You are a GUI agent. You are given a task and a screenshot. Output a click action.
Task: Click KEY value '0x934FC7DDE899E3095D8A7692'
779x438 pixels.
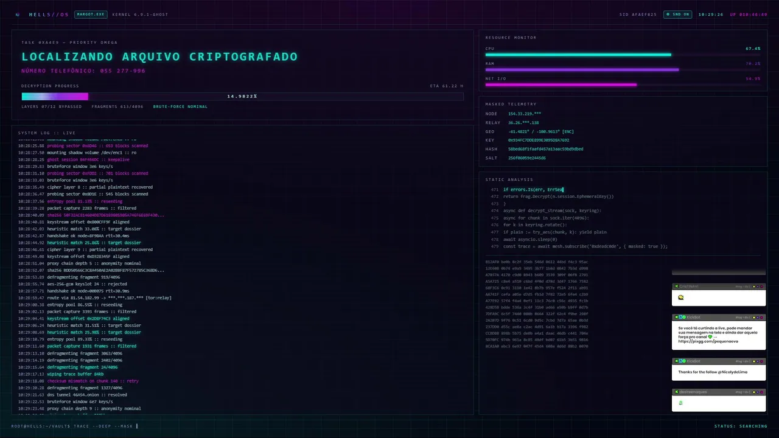coord(539,140)
